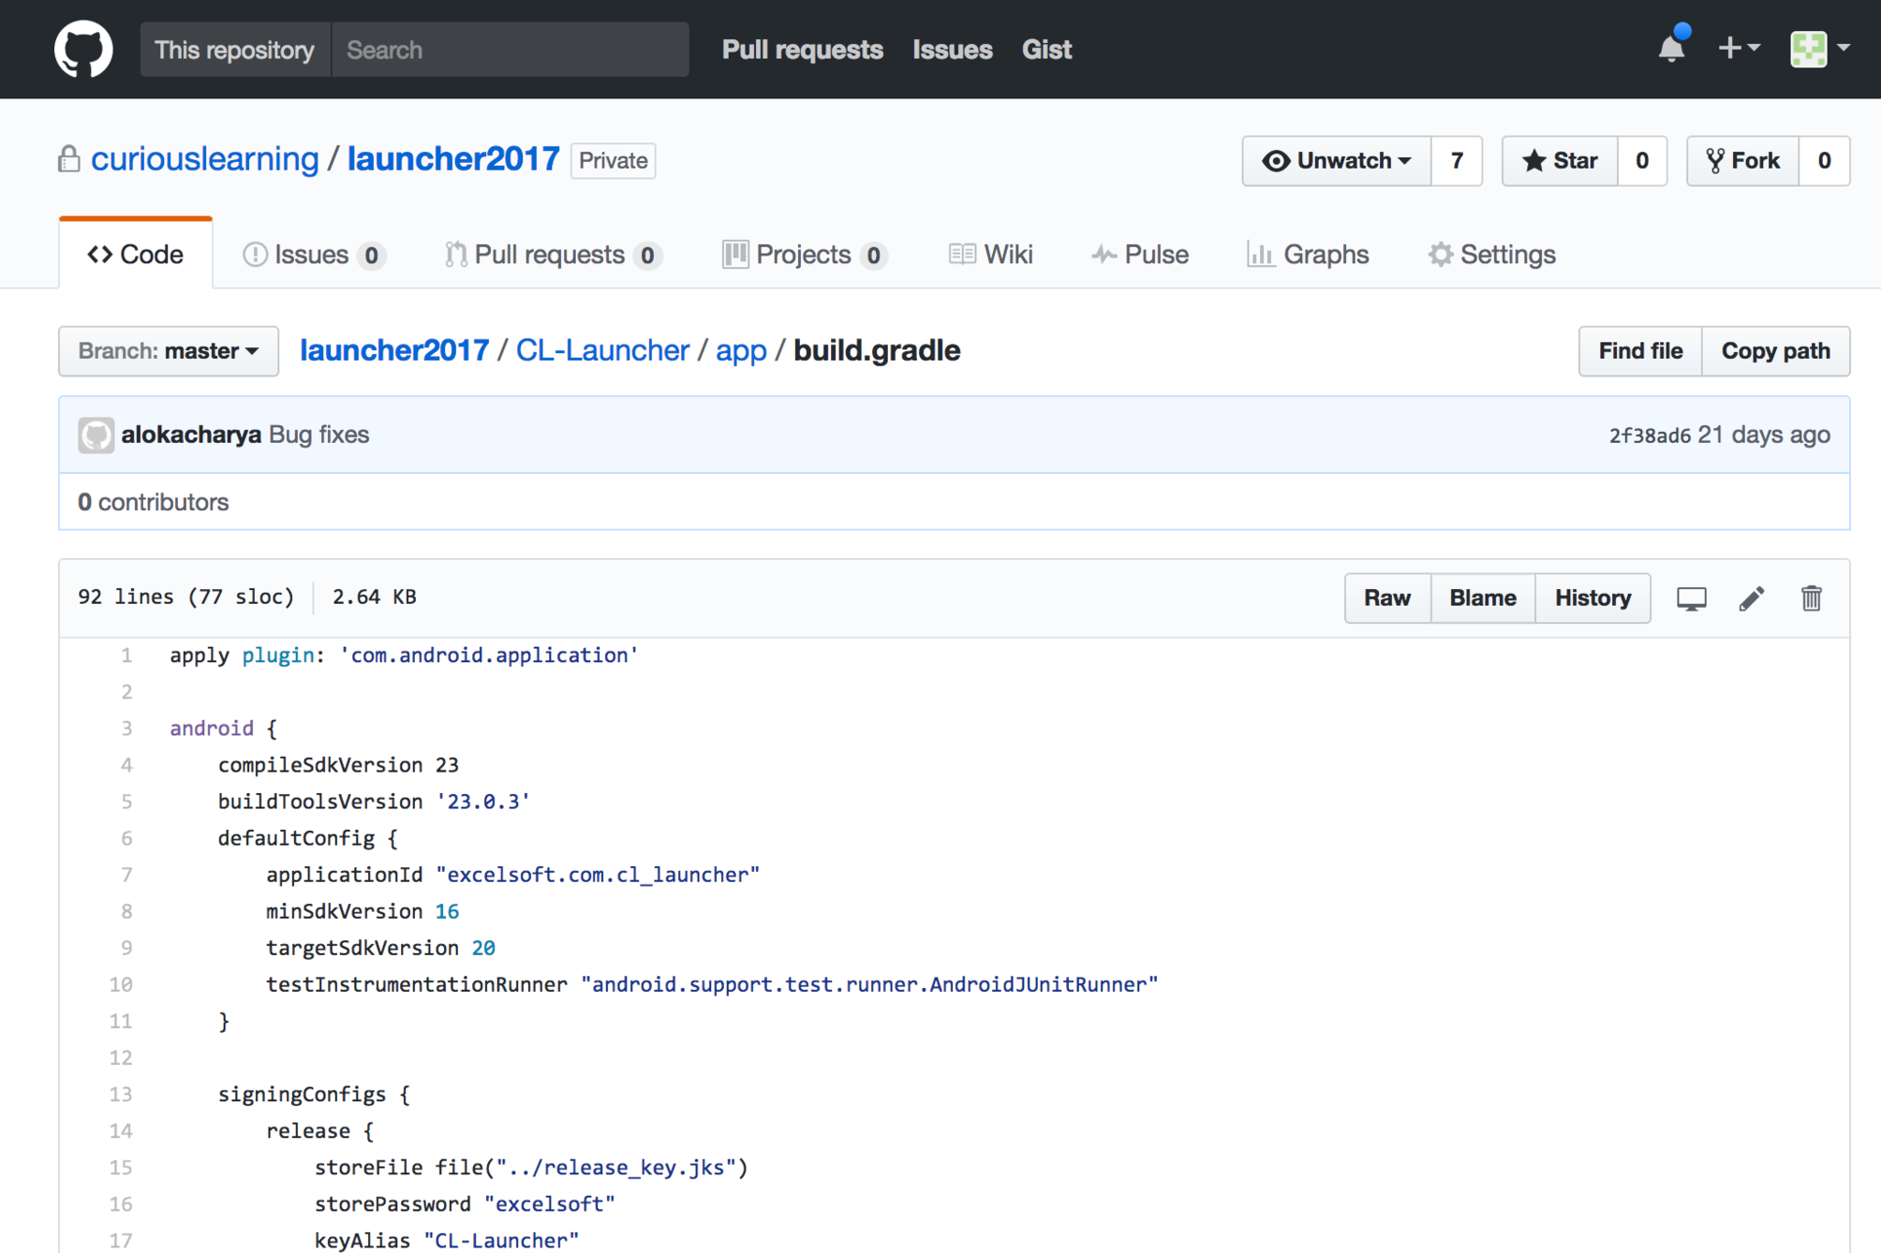Click the "../release_key.jks" string
This screenshot has width=1881, height=1253.
[x=615, y=1168]
